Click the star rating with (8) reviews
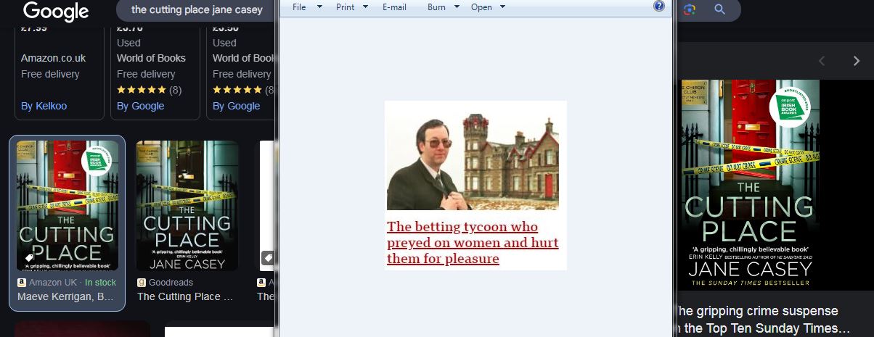Screen dimensions: 874x337 click(x=149, y=90)
